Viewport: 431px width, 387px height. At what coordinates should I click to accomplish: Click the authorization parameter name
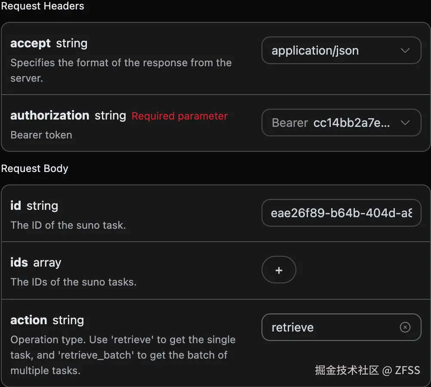coord(49,116)
